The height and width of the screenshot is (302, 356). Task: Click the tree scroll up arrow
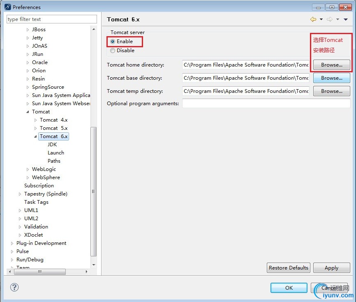94,29
